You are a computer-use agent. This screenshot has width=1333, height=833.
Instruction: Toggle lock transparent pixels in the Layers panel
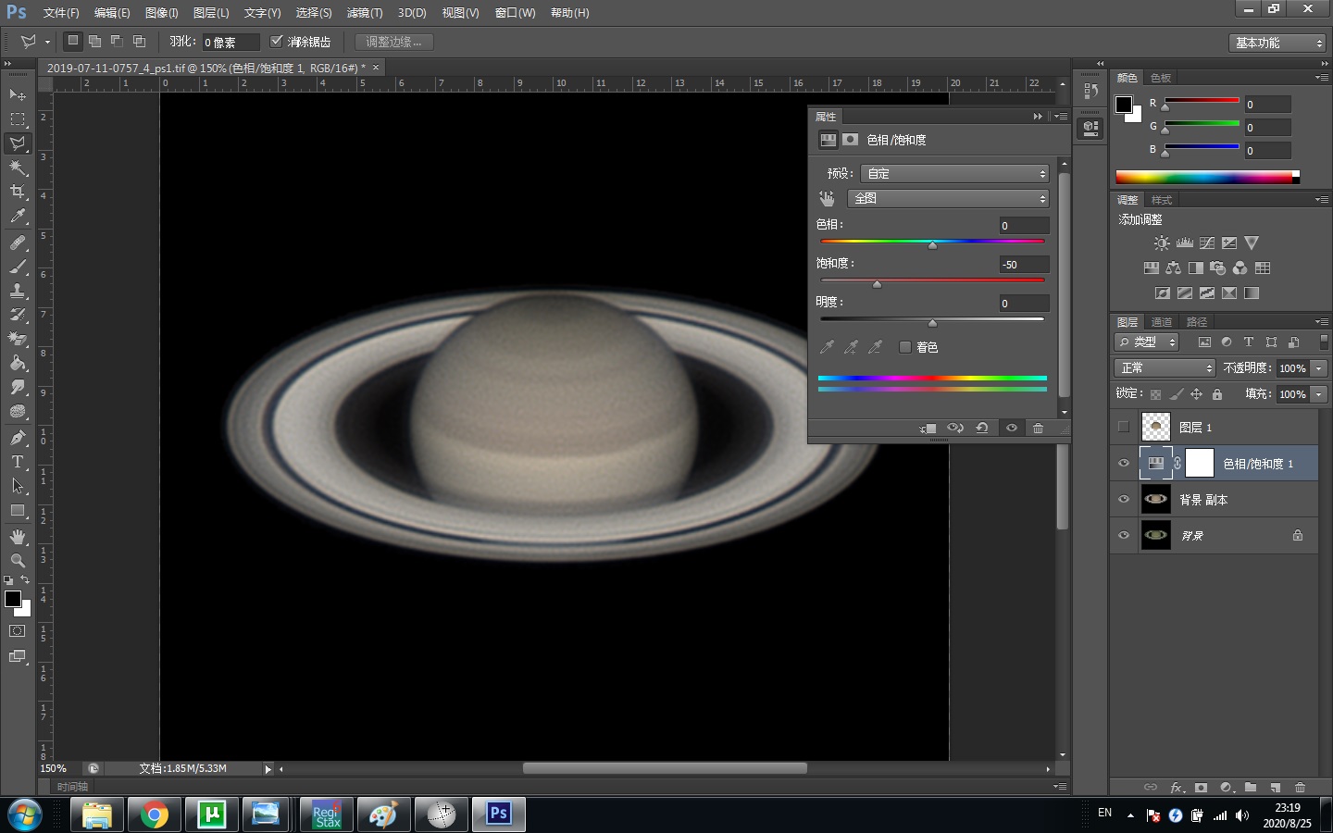pos(1156,394)
